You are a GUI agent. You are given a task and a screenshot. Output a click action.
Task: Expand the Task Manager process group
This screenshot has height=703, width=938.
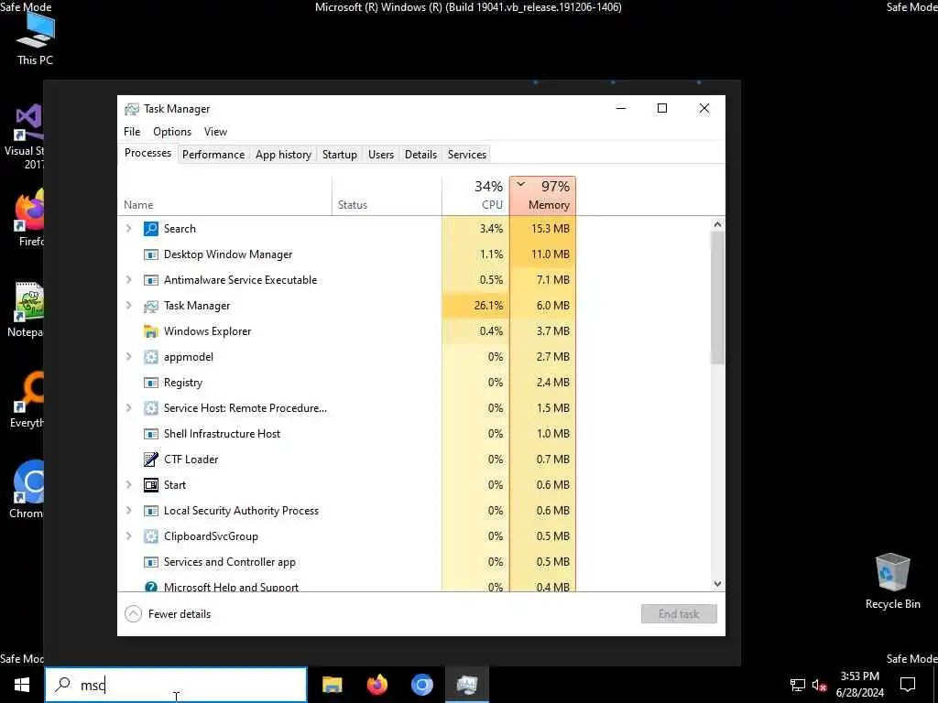click(128, 306)
